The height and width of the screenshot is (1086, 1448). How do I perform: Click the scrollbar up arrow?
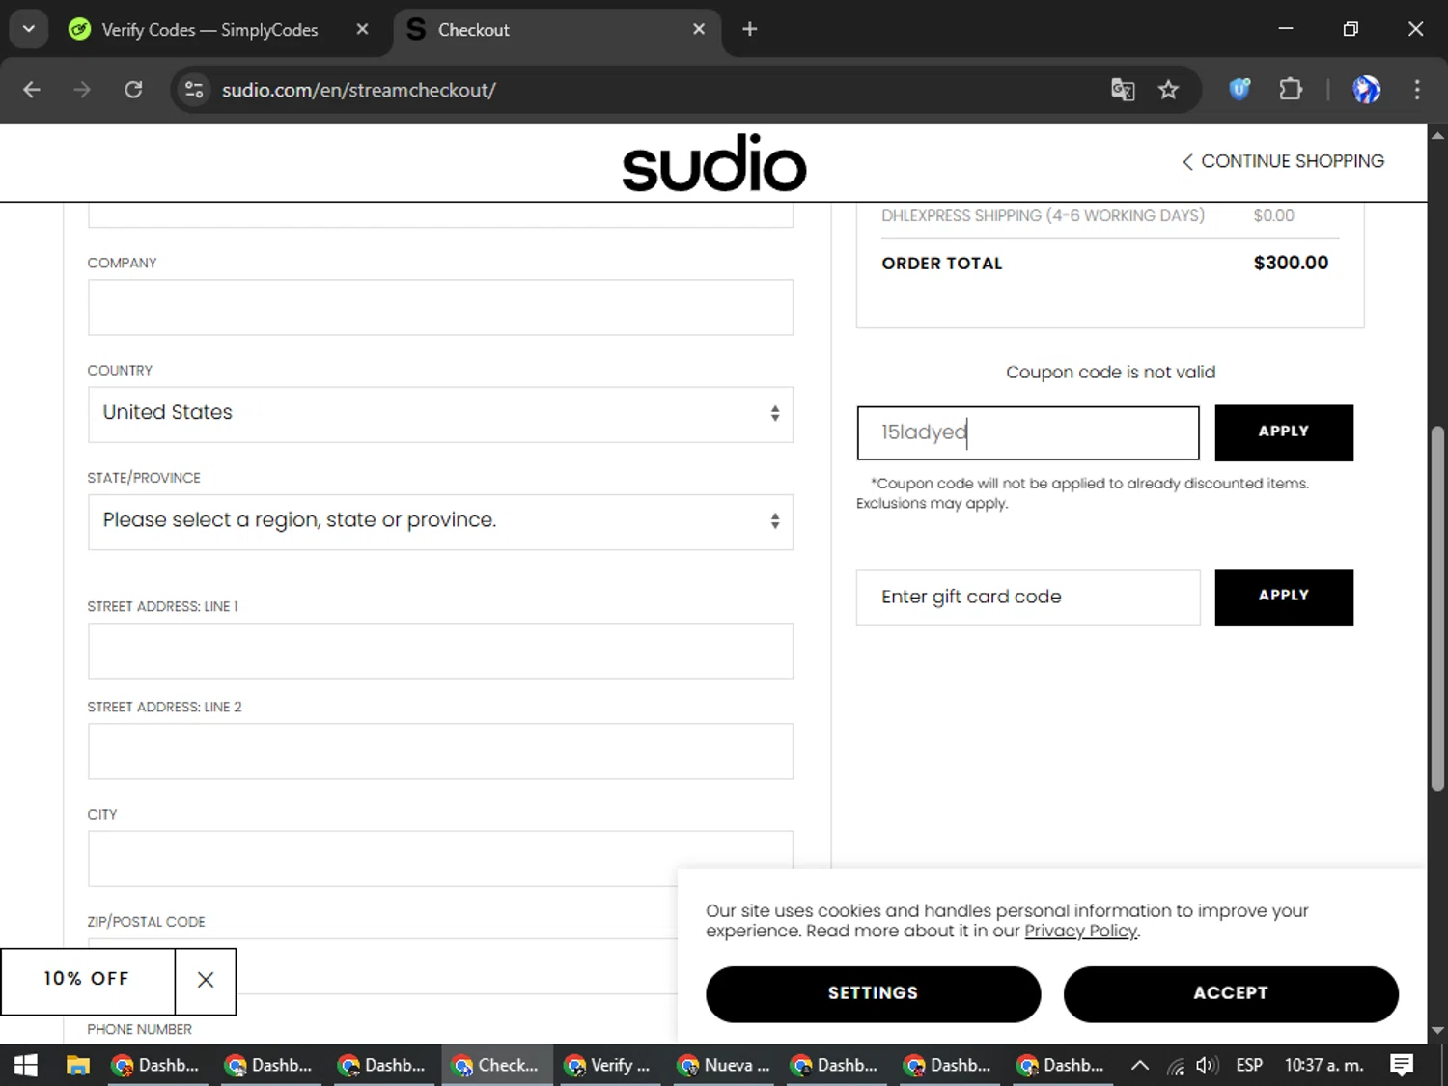1437,136
